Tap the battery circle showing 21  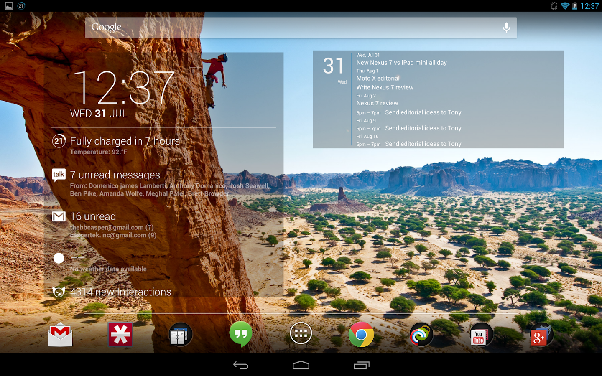pyautogui.click(x=59, y=141)
